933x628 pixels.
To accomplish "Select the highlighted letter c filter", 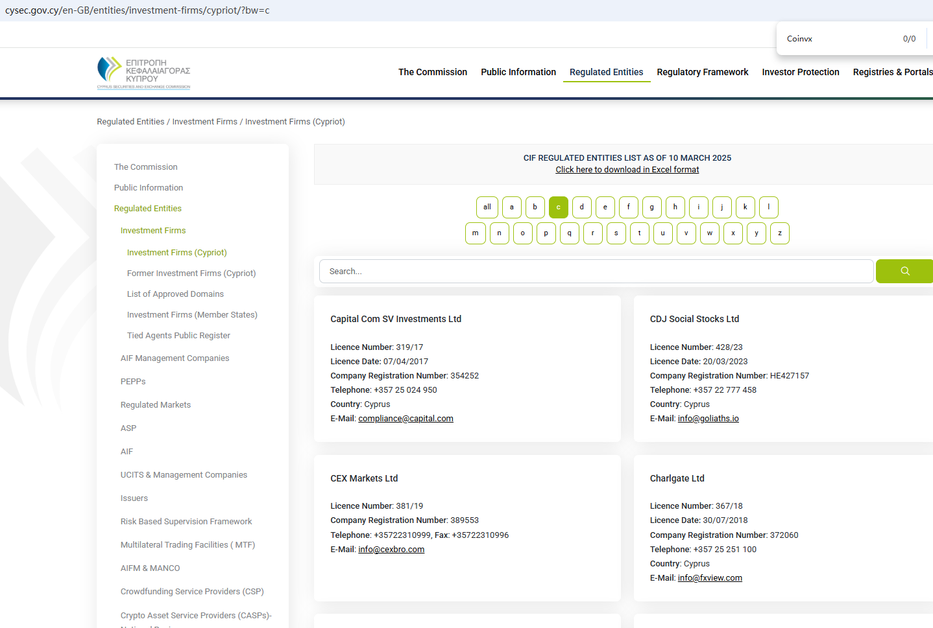I will [x=559, y=207].
